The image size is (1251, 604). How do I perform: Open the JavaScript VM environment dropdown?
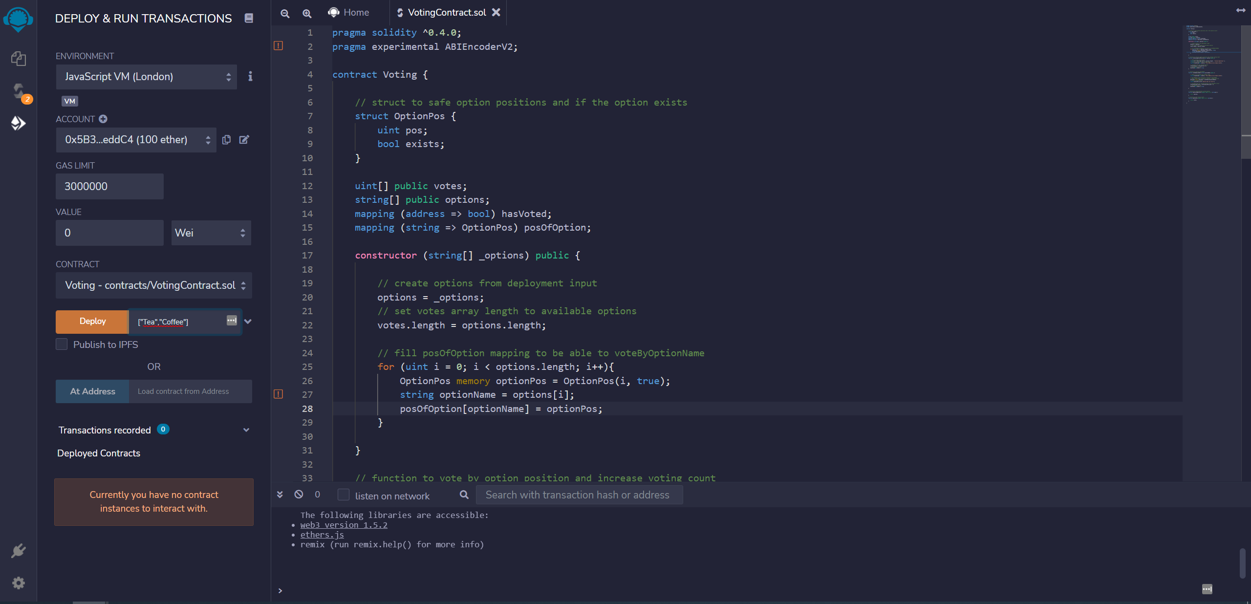[x=146, y=77]
